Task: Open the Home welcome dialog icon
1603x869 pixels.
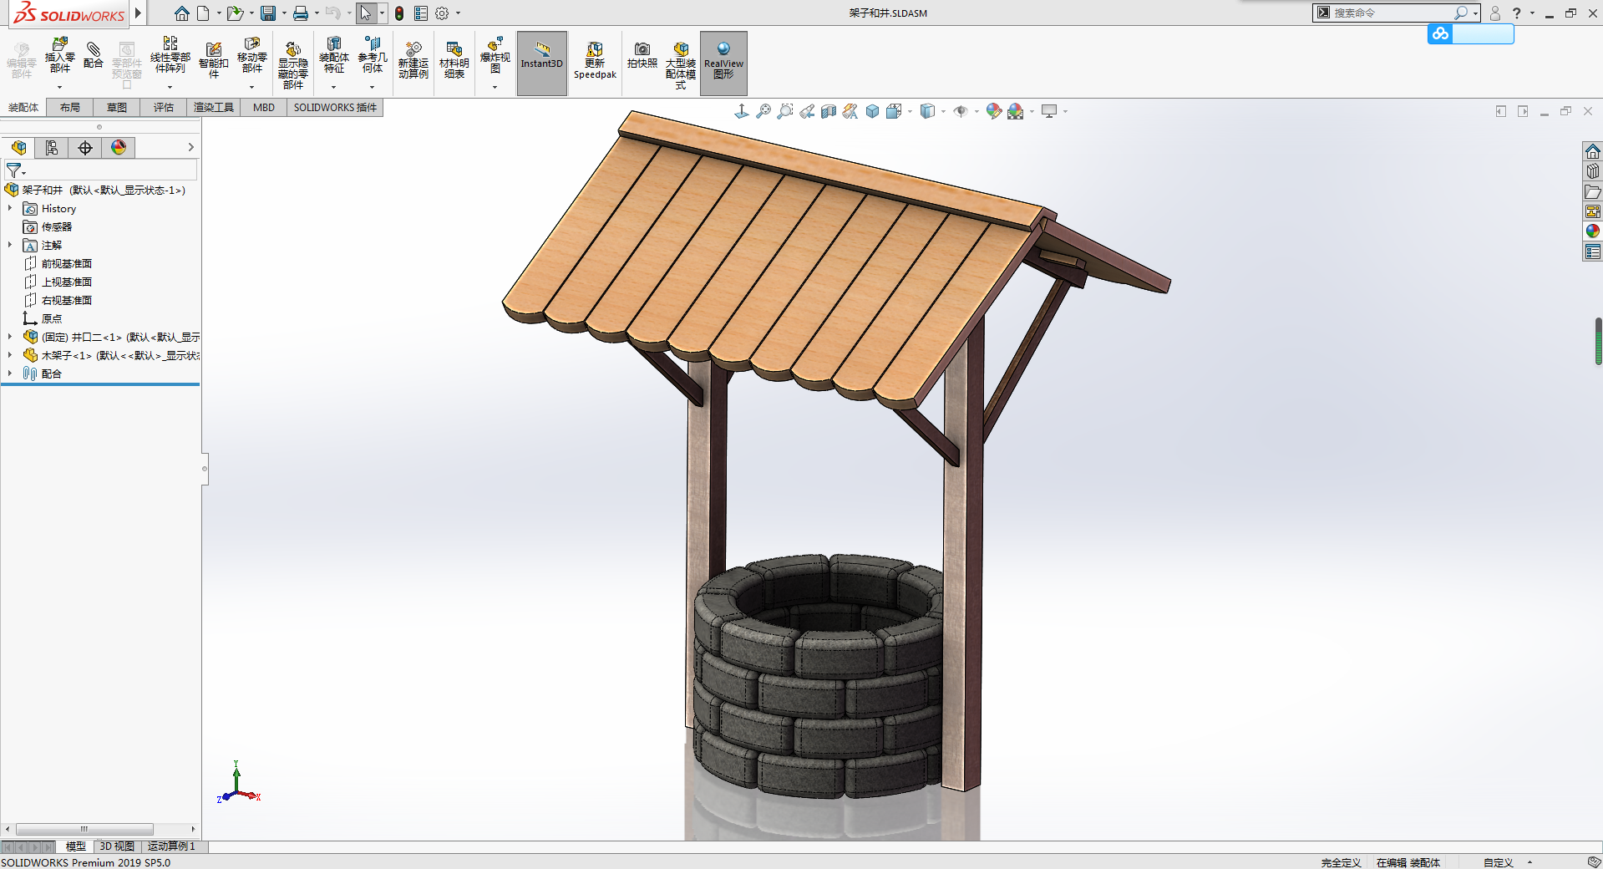Action: click(x=181, y=13)
